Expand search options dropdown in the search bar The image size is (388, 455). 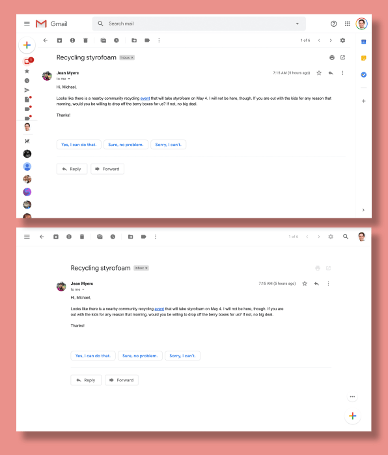click(x=297, y=24)
